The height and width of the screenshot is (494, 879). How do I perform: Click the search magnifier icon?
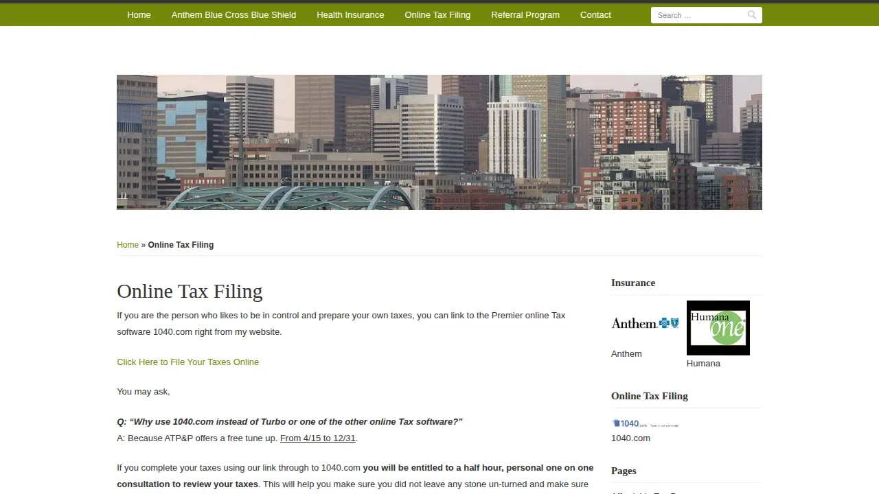(x=752, y=15)
